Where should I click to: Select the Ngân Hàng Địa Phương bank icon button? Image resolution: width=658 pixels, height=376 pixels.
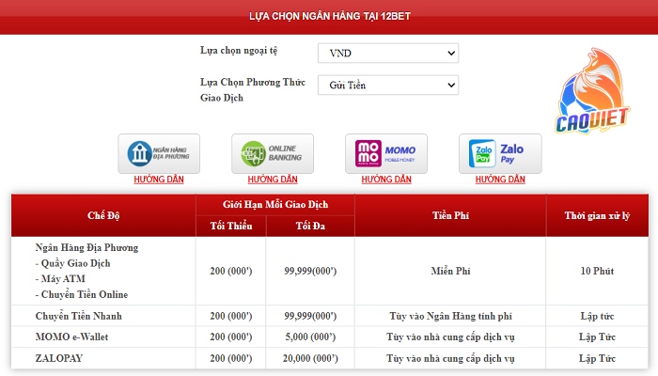[x=159, y=153]
